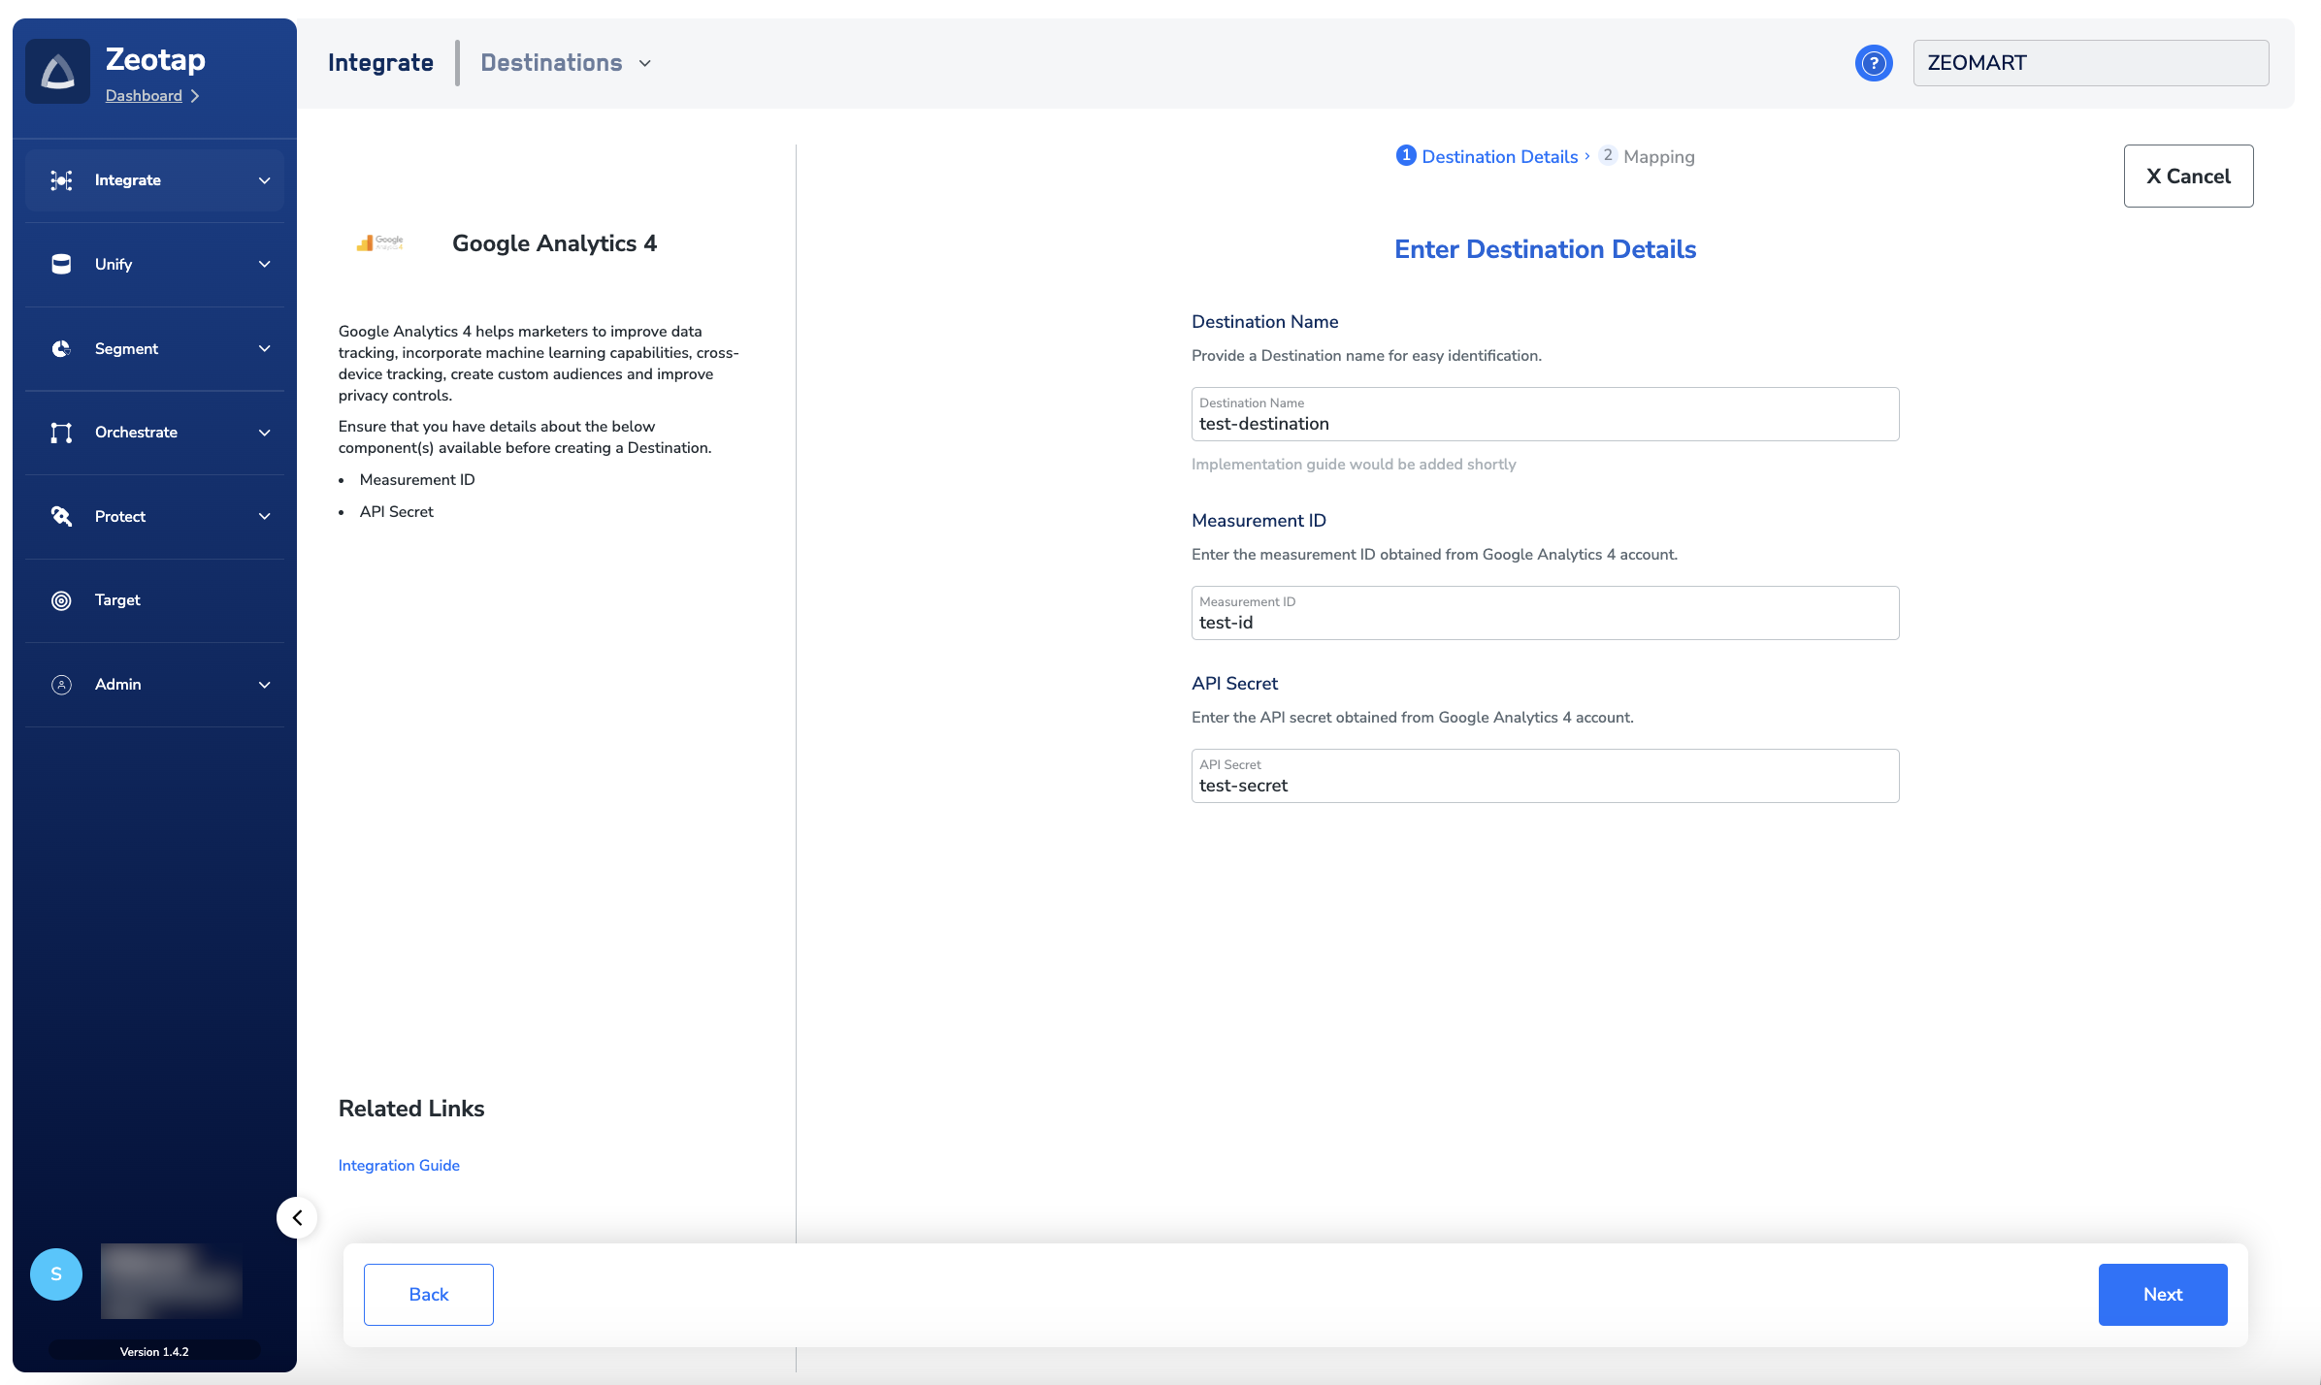The height and width of the screenshot is (1385, 2321).
Task: Click the Segment pie chart icon
Action: [61, 348]
